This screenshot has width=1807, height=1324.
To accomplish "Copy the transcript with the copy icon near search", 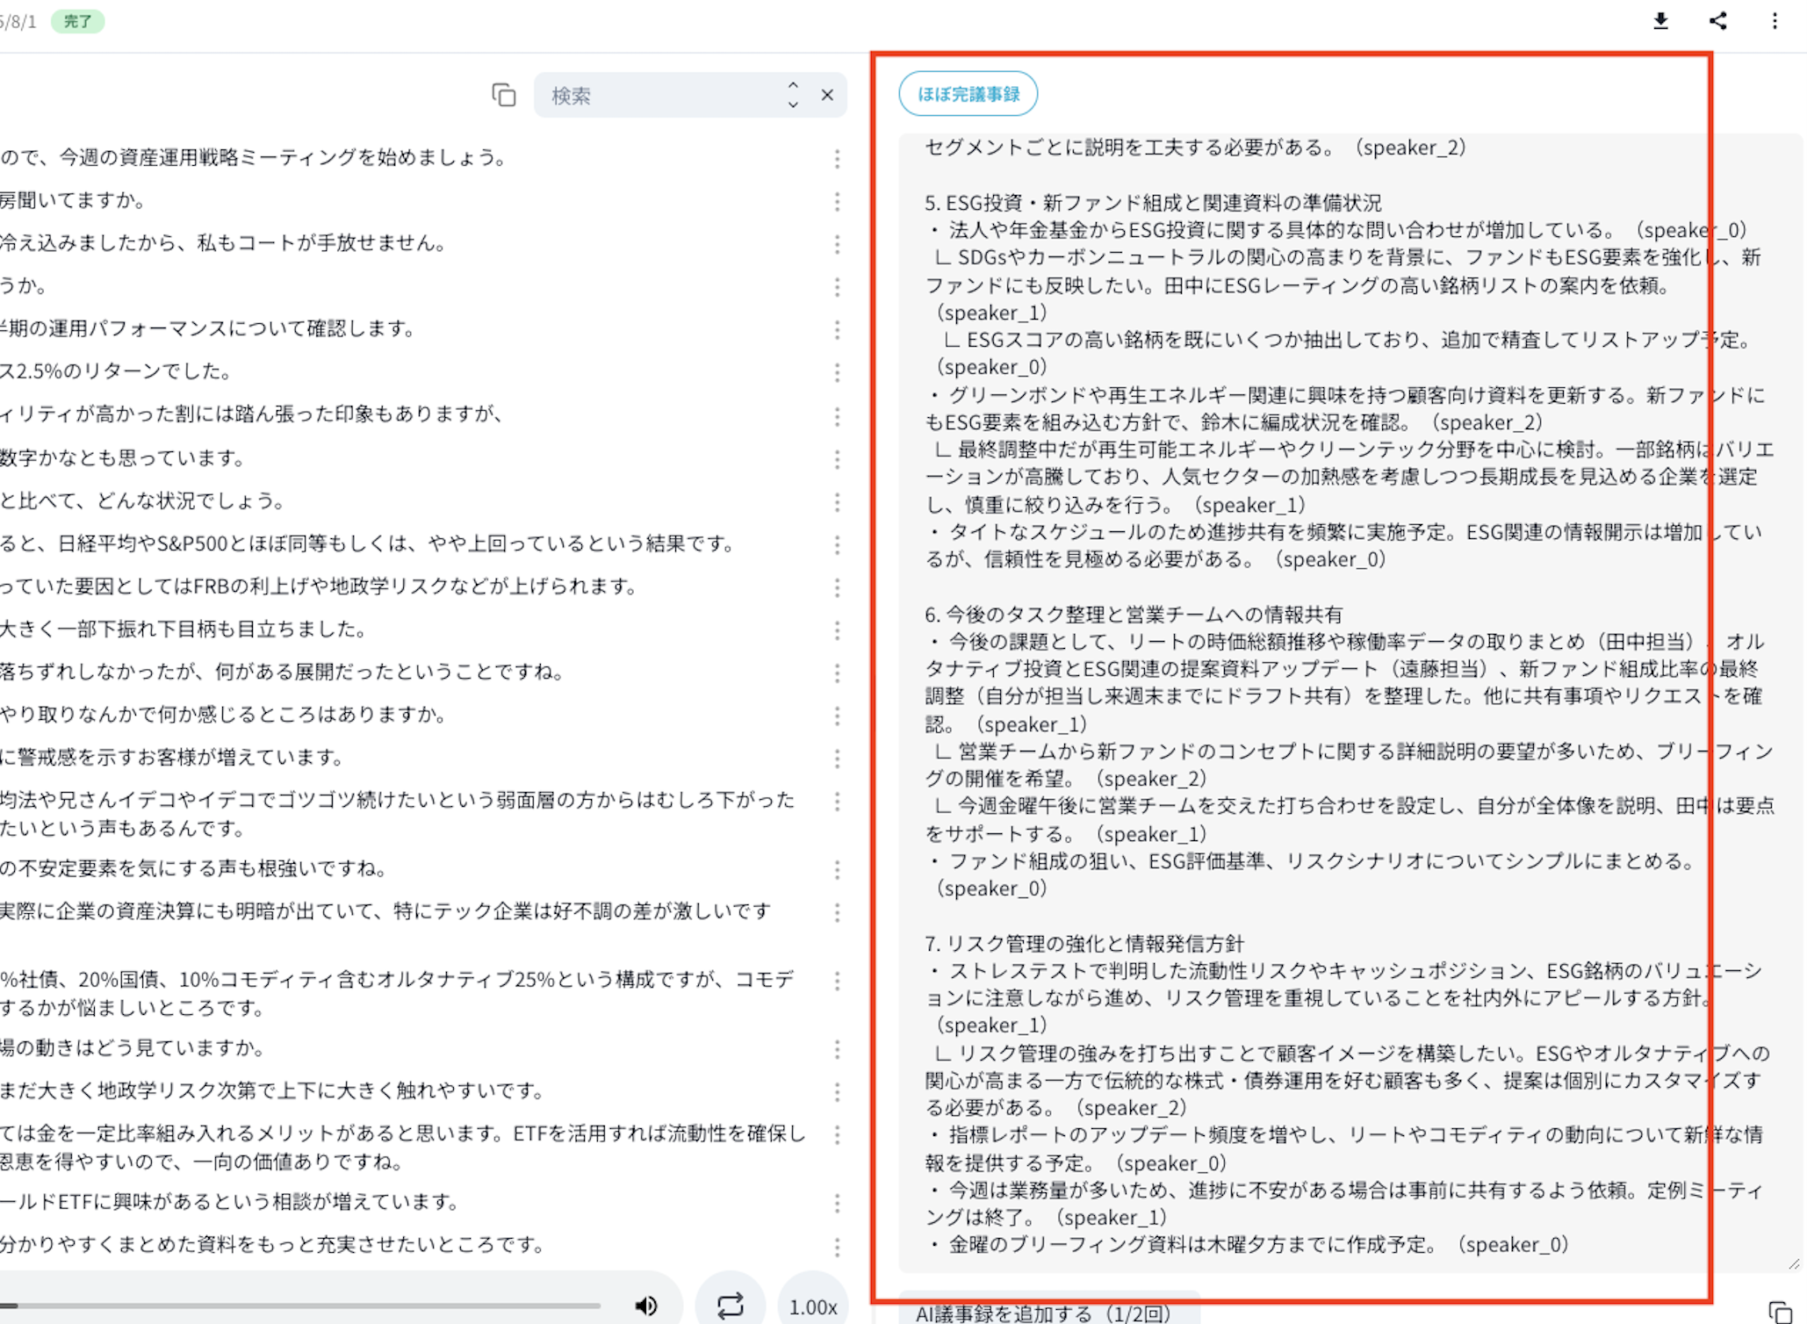I will (503, 95).
